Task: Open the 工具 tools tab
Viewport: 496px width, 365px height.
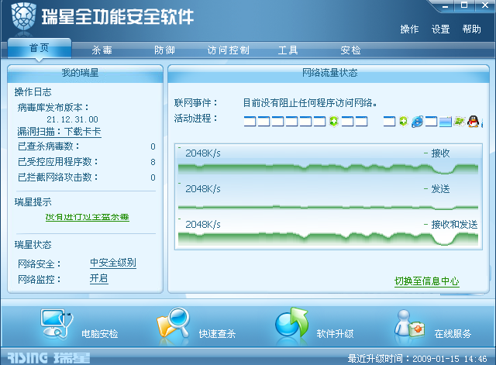Action: pos(288,50)
